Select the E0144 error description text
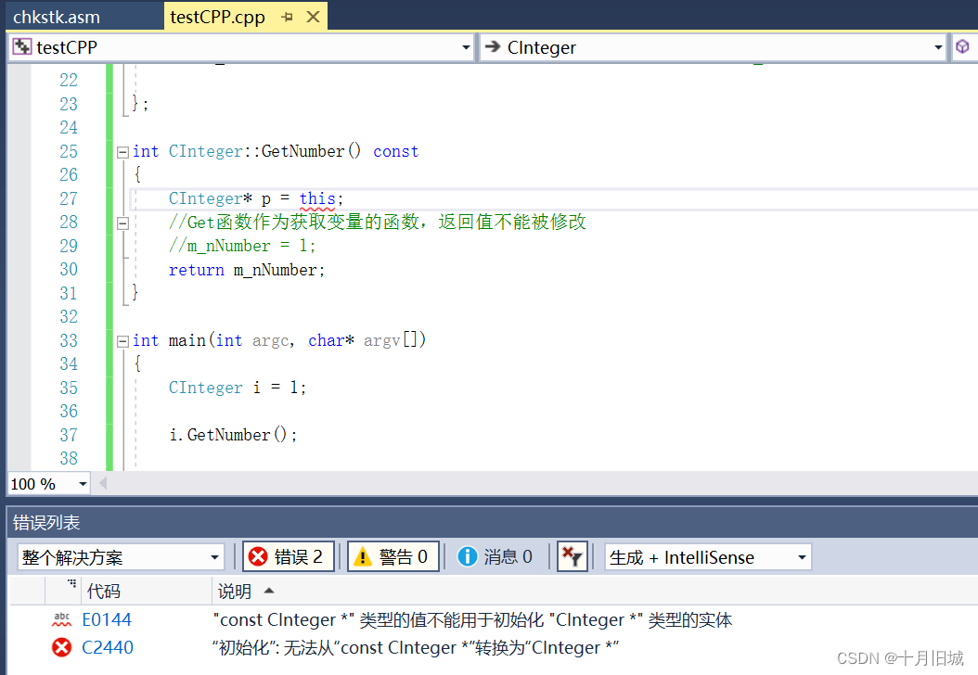Screen dimensions: 978x675 click(473, 619)
